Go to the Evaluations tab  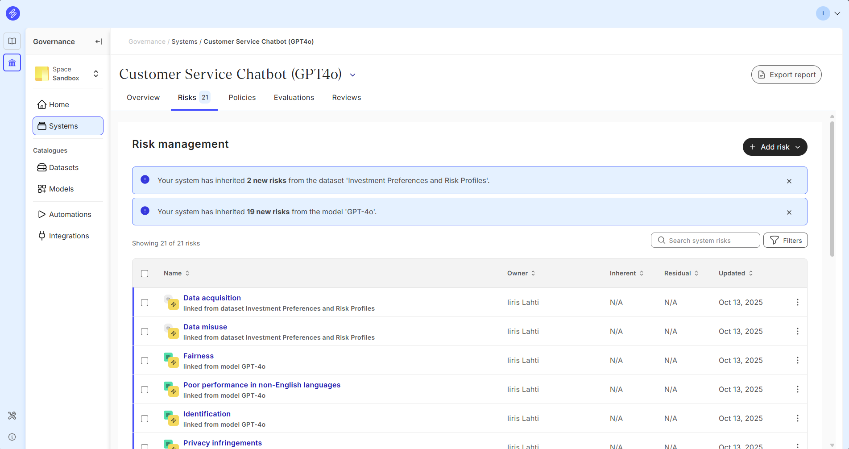click(294, 97)
